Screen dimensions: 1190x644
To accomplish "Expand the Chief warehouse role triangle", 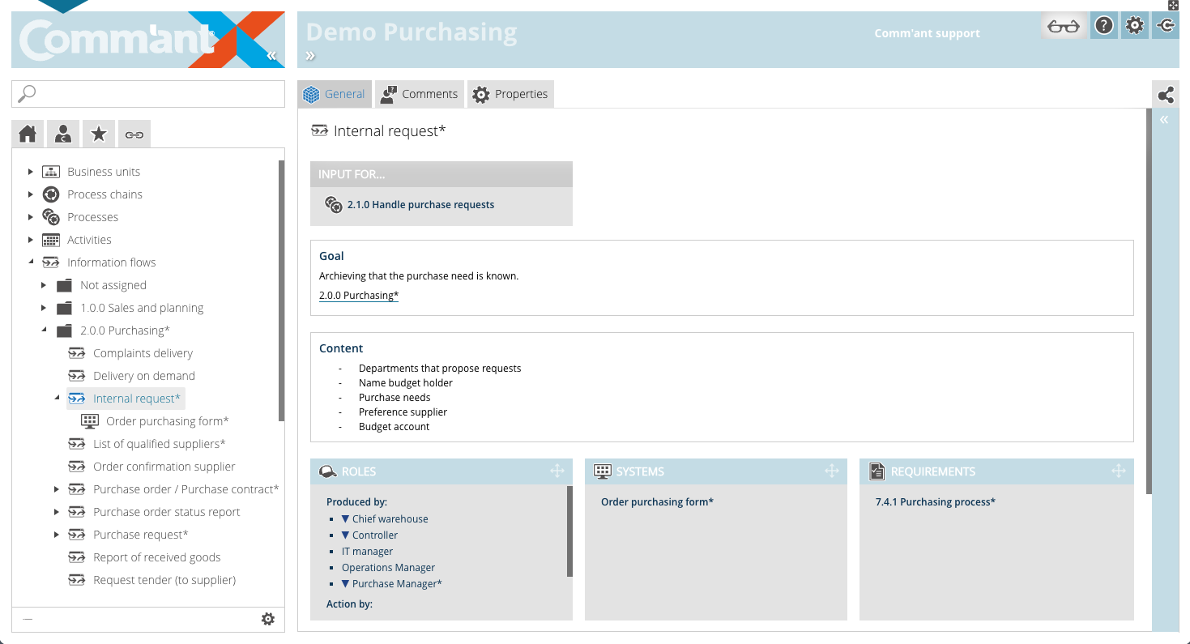I will (x=346, y=518).
